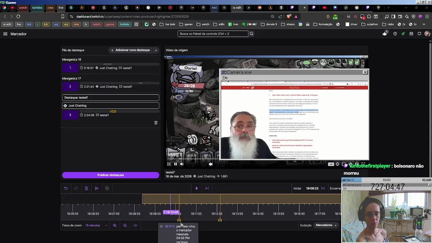Select the watch bookmark pill
432x243 pixels.
[97, 24]
